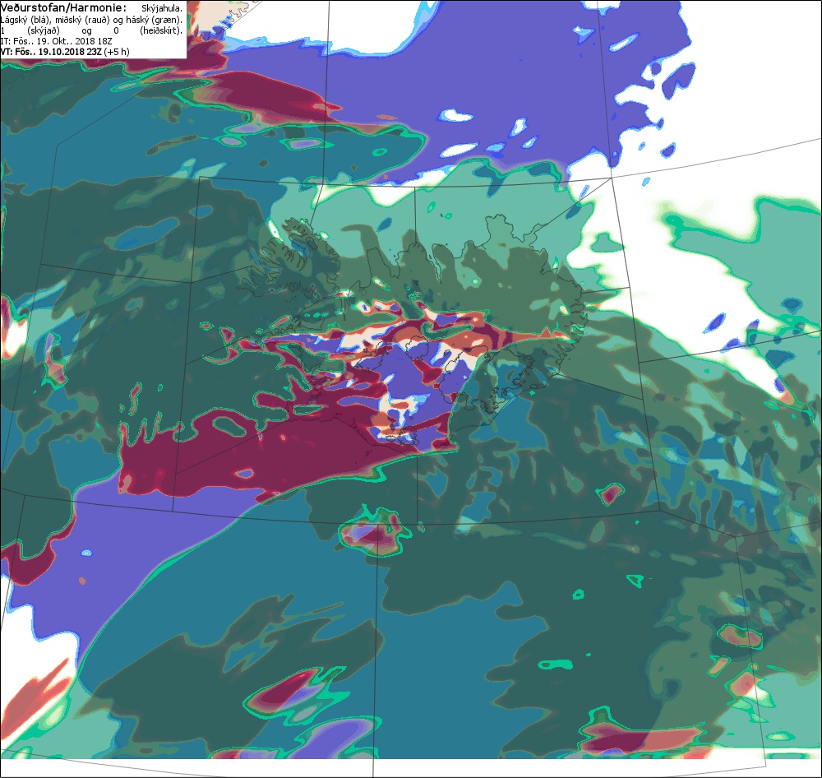Click the "(+5 h)" forecast offset text
The width and height of the screenshot is (822, 778).
[117, 52]
